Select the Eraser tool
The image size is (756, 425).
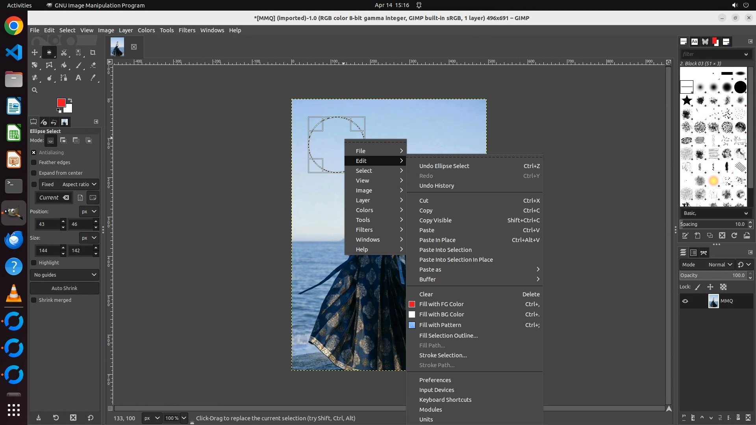[x=93, y=65]
